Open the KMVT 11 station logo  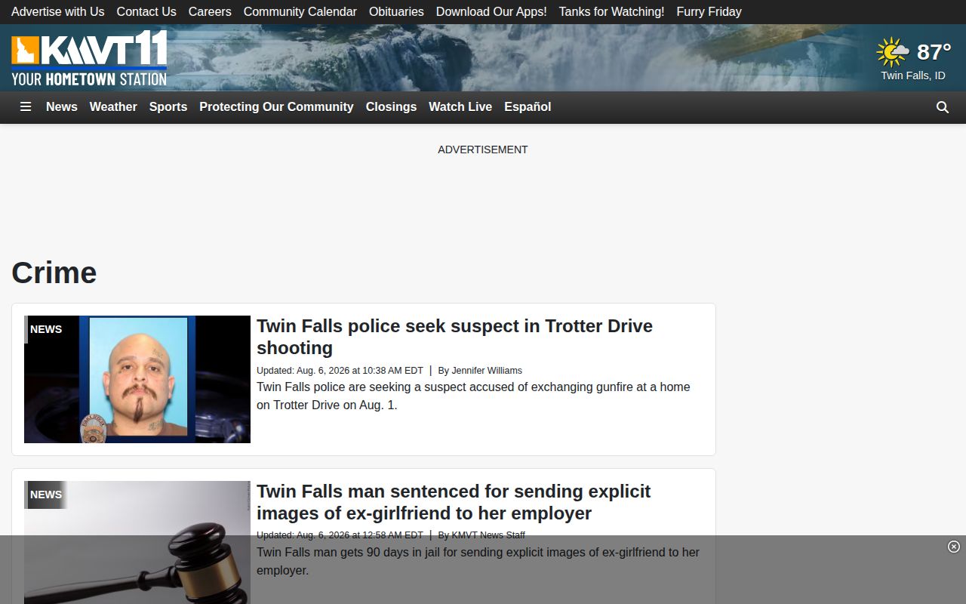coord(89,58)
